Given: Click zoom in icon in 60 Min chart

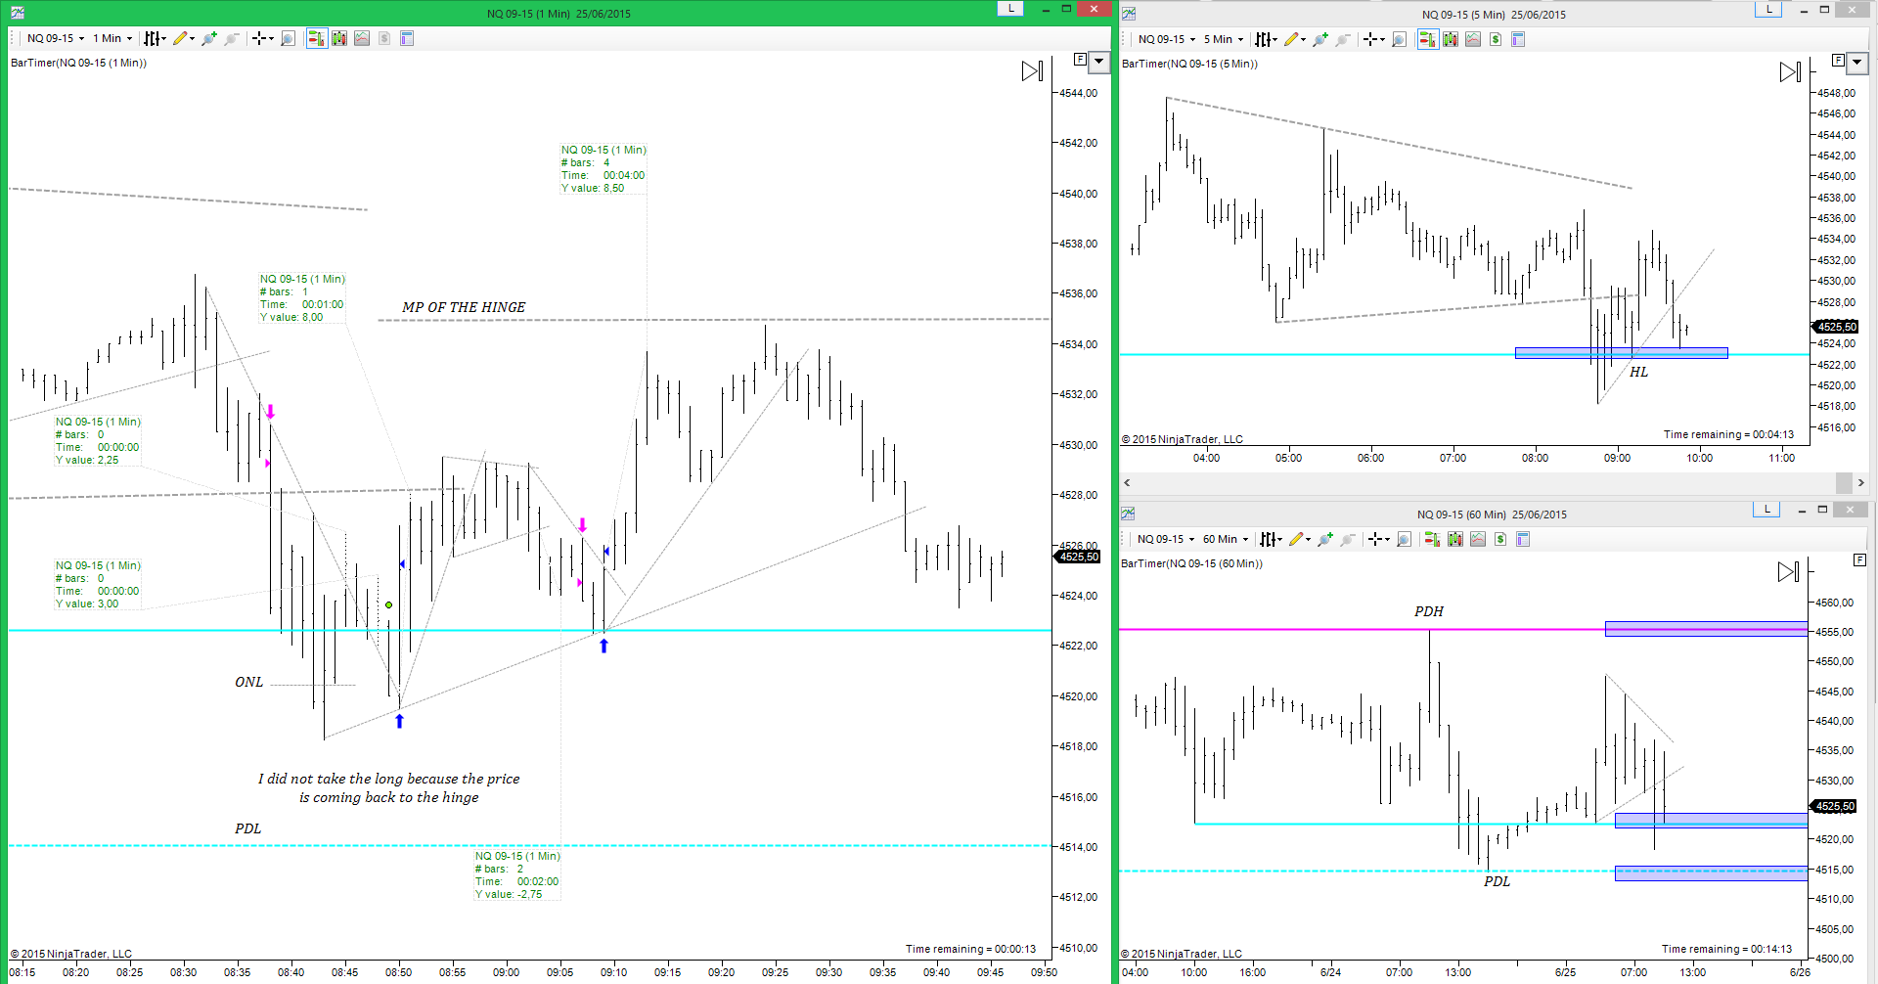Looking at the screenshot, I should point(1325,539).
